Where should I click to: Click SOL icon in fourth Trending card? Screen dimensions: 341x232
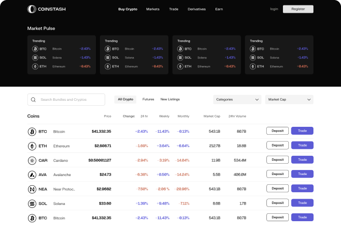tap(253, 58)
